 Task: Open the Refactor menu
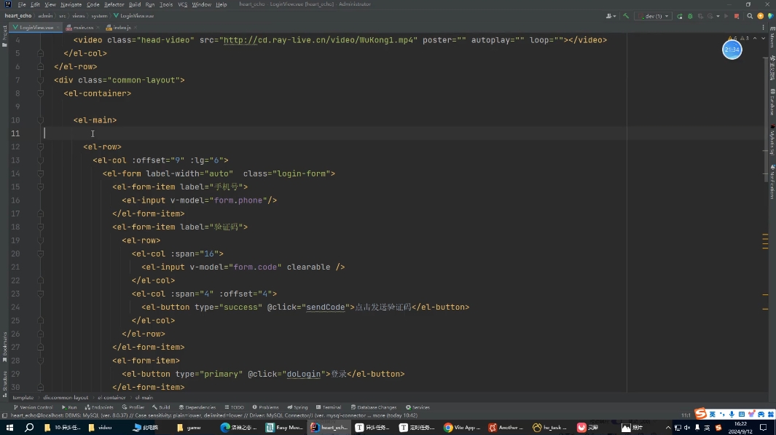click(x=114, y=4)
